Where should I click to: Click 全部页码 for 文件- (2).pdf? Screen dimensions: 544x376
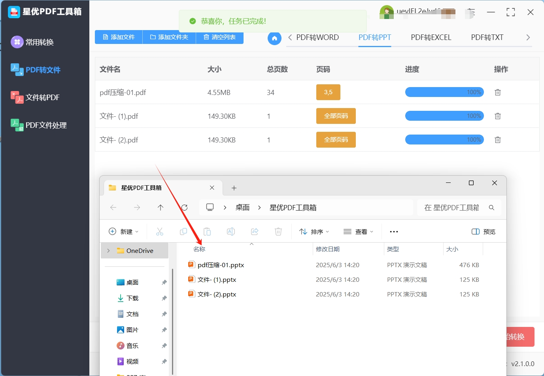336,140
